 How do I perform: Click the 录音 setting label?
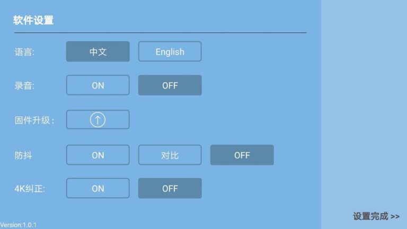tap(24, 86)
